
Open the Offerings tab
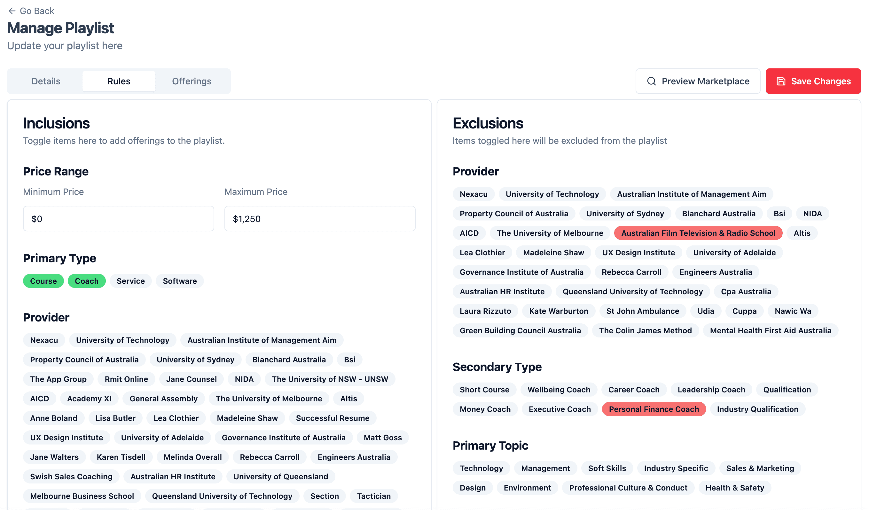[192, 81]
